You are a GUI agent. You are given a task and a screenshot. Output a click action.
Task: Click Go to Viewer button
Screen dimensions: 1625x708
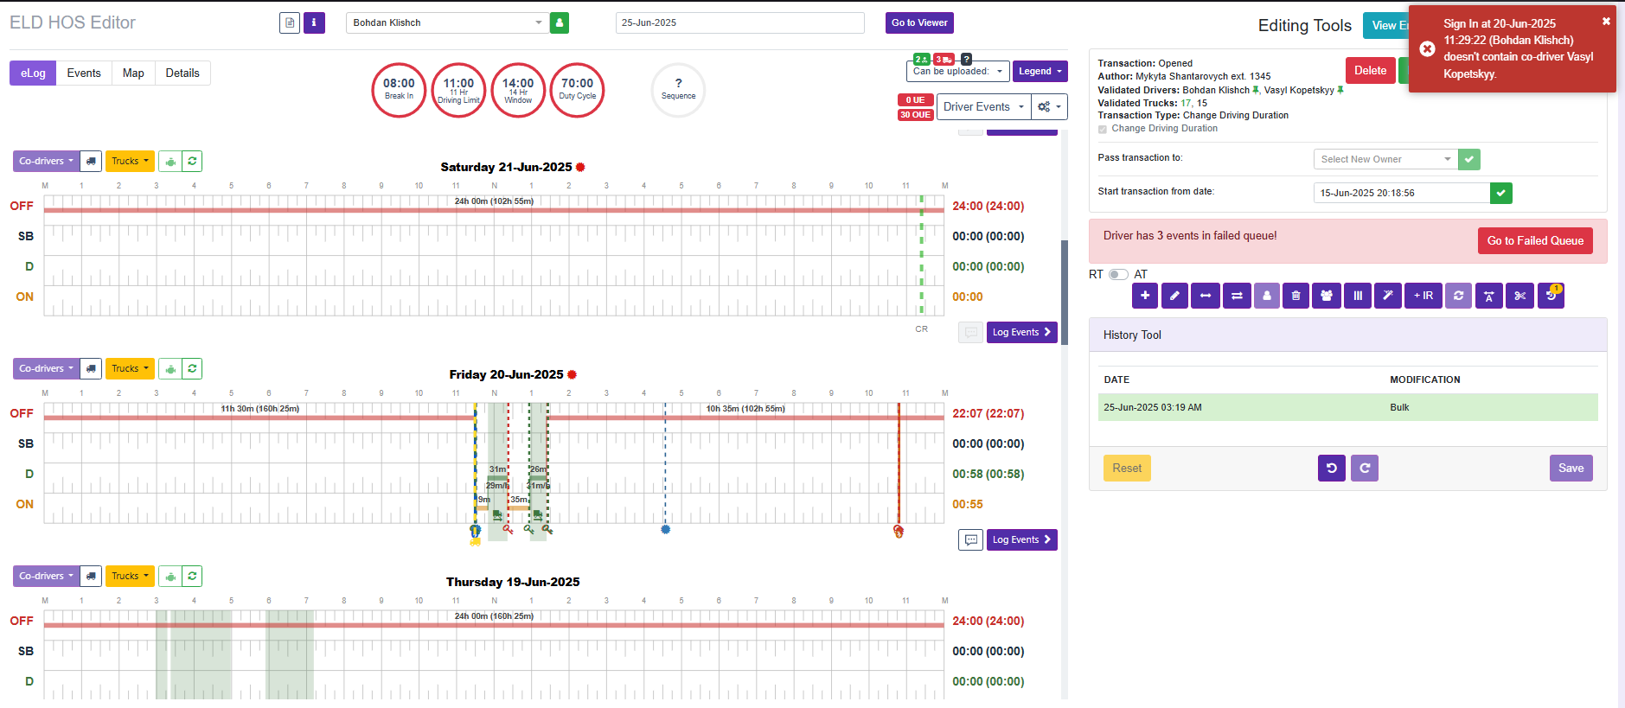point(919,22)
